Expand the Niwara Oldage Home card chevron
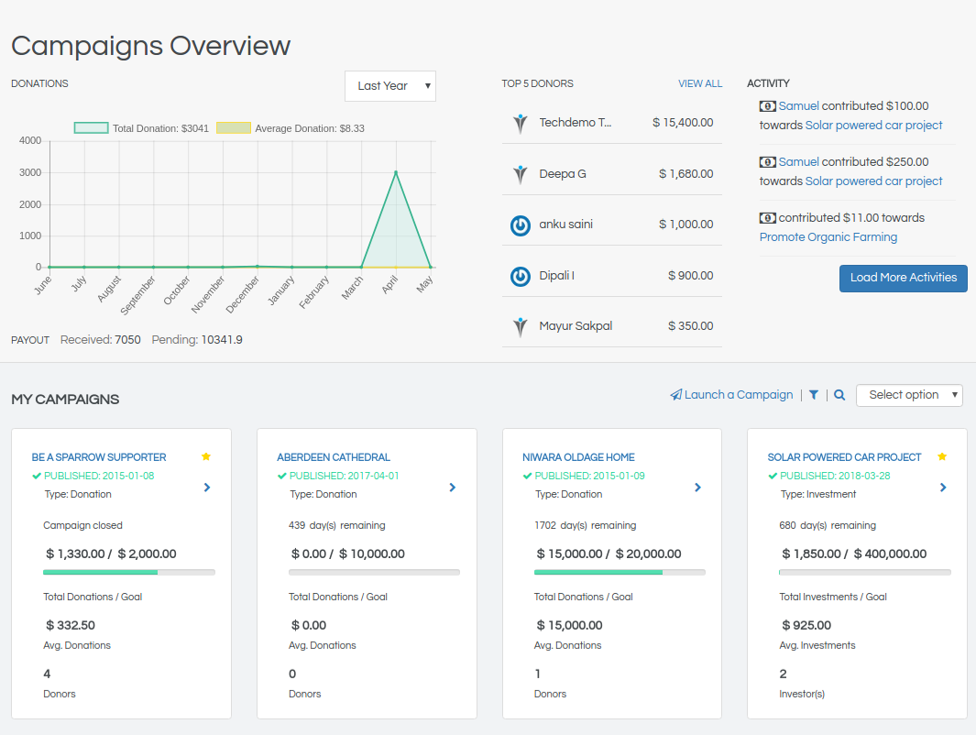 tap(698, 488)
